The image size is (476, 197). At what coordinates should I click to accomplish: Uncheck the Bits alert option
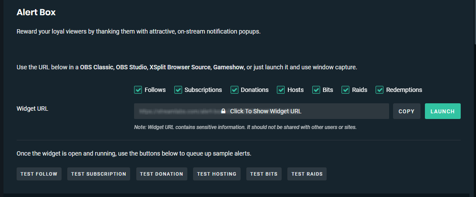(316, 90)
